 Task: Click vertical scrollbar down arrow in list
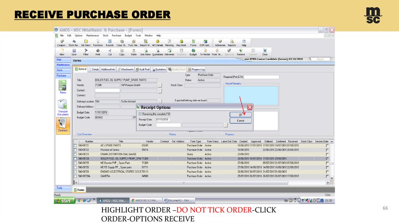(332, 178)
